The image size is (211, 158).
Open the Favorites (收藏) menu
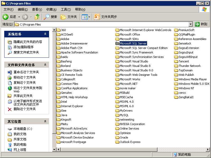51,9
